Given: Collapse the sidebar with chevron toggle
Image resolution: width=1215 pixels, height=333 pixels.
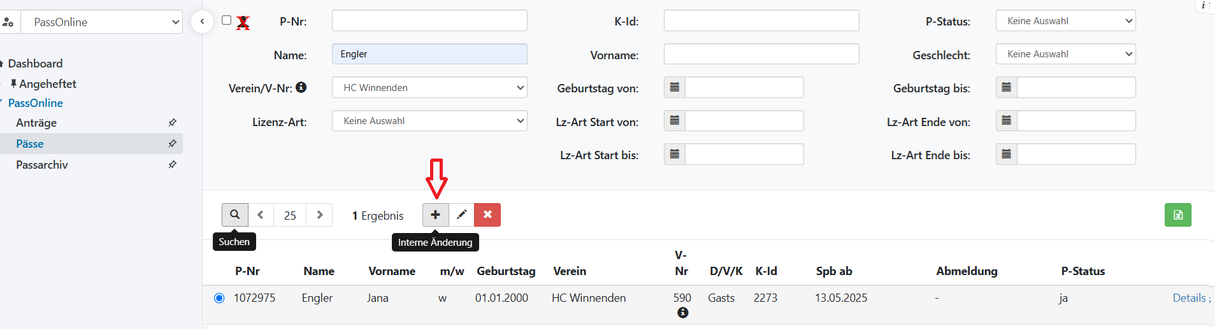Looking at the screenshot, I should click(x=202, y=22).
